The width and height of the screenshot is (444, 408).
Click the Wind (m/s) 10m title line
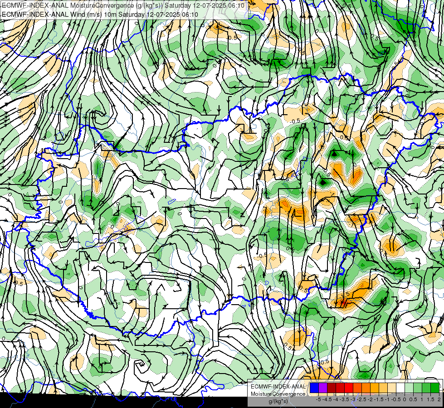point(100,14)
